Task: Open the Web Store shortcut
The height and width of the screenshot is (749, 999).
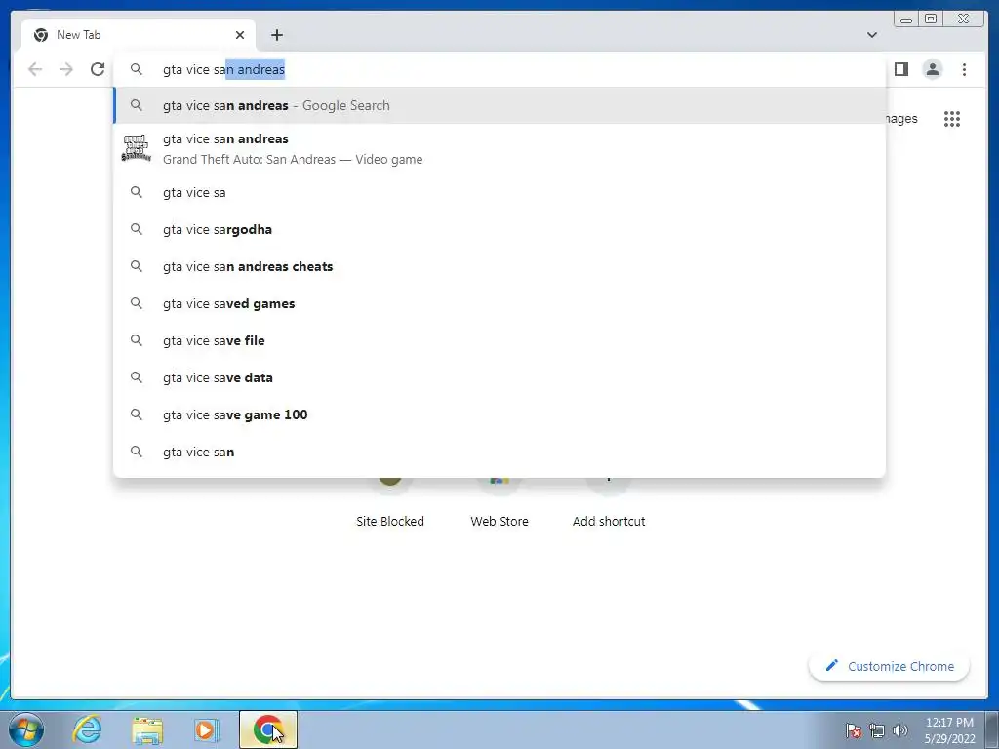Action: pos(499,503)
